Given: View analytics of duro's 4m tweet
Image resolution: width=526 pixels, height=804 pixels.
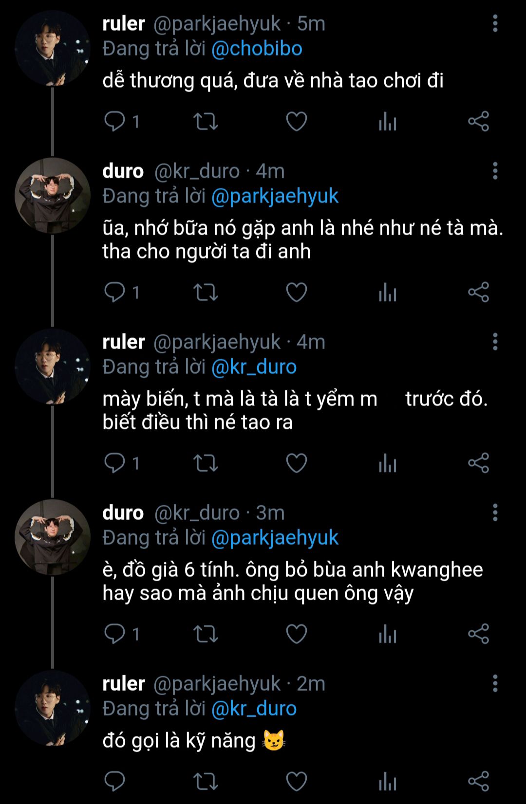Looking at the screenshot, I should (388, 292).
